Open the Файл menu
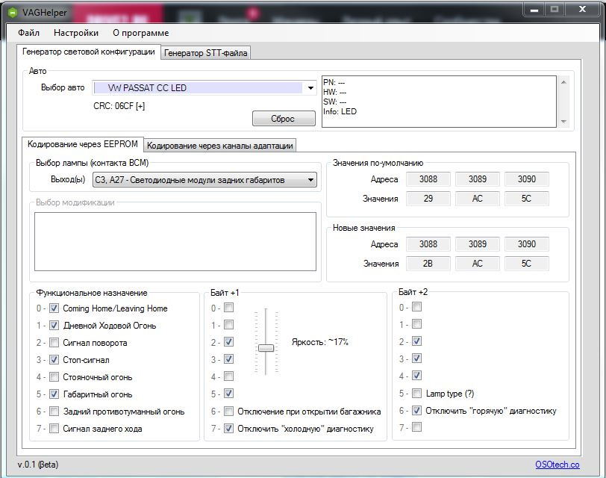The width and height of the screenshot is (606, 478). (x=29, y=33)
